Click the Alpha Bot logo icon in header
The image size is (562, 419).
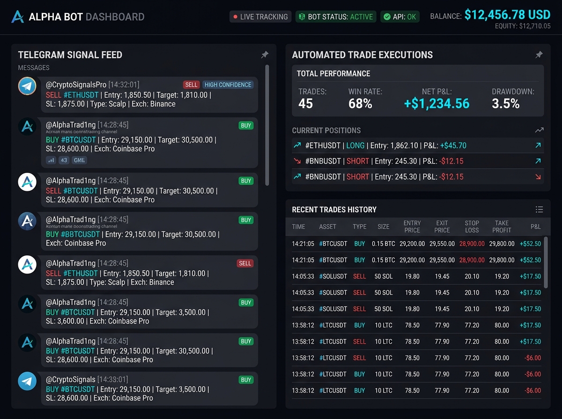(17, 16)
